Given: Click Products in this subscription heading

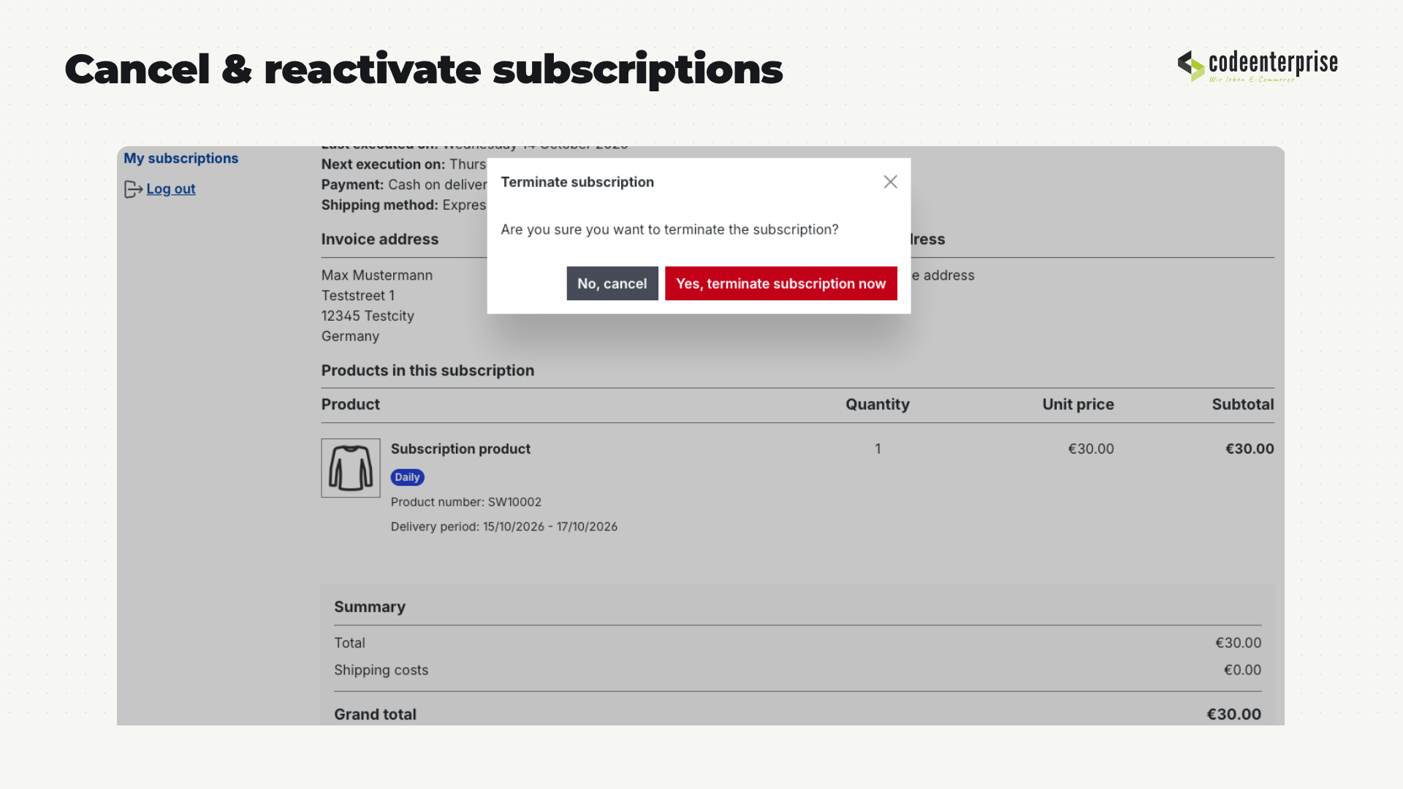Looking at the screenshot, I should point(427,370).
